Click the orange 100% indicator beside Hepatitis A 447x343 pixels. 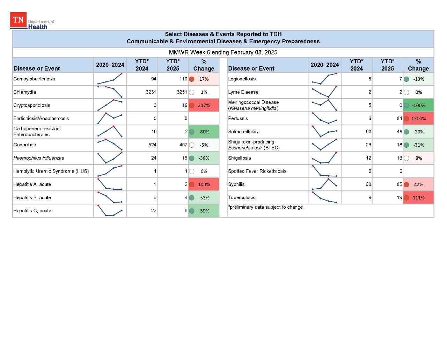(x=192, y=184)
